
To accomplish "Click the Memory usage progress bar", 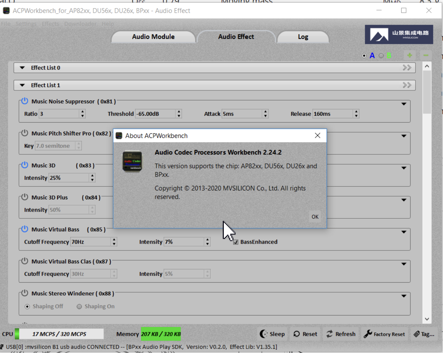I will [161, 334].
